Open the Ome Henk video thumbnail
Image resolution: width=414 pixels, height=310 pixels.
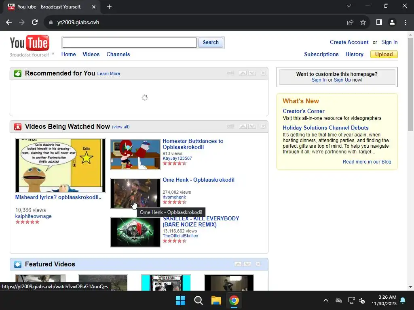(x=135, y=193)
